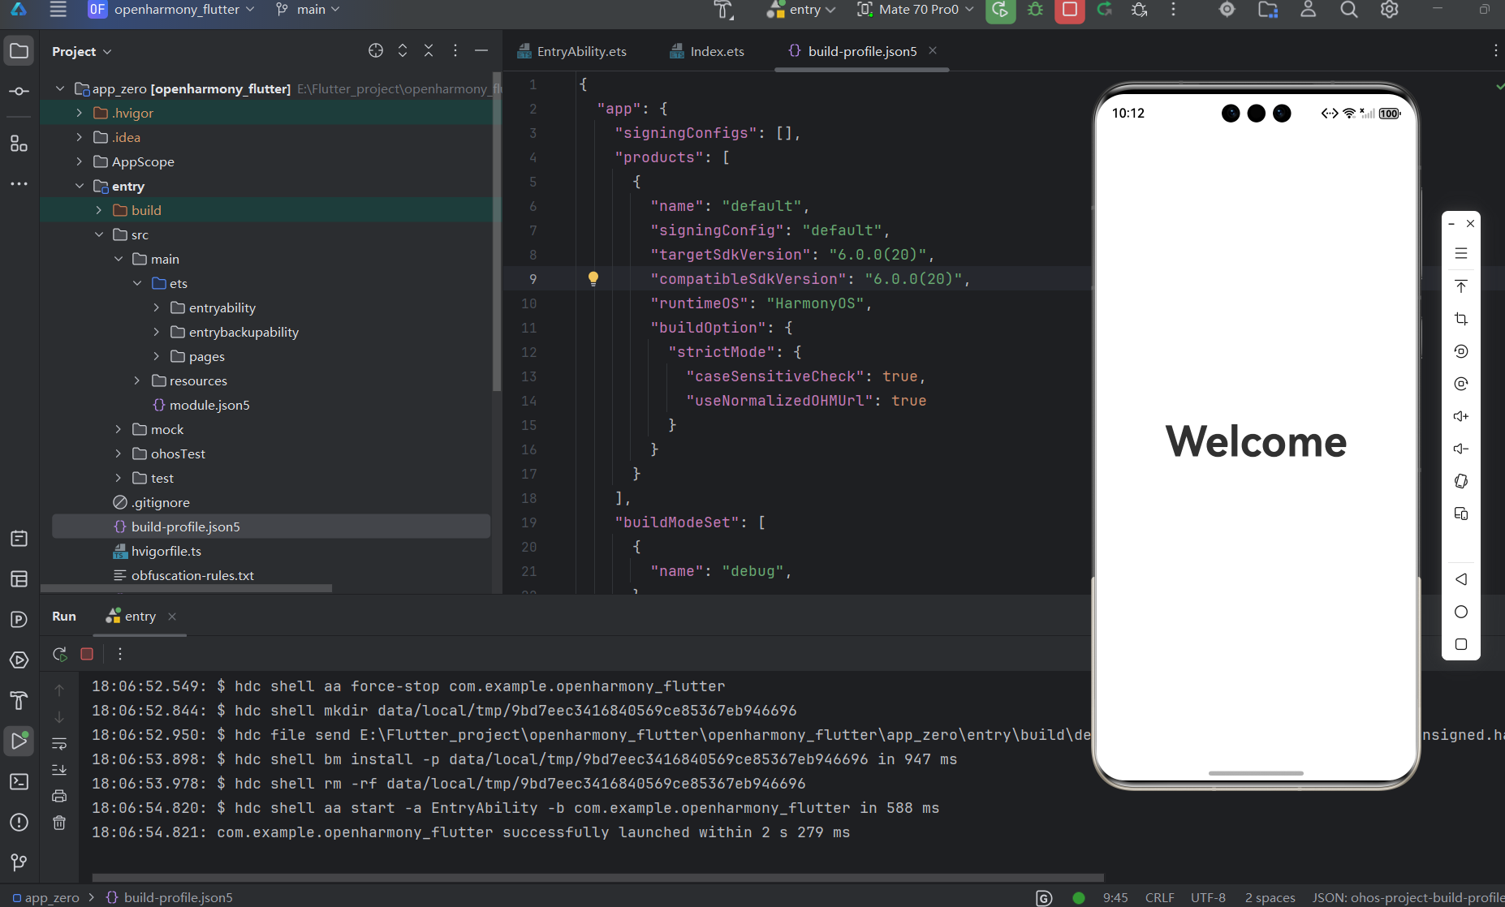This screenshot has width=1505, height=907.
Task: Open the Problems tool window icon
Action: point(19,822)
